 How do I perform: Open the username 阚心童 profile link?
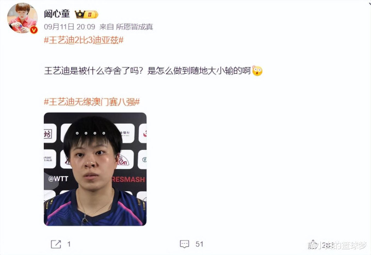[57, 14]
